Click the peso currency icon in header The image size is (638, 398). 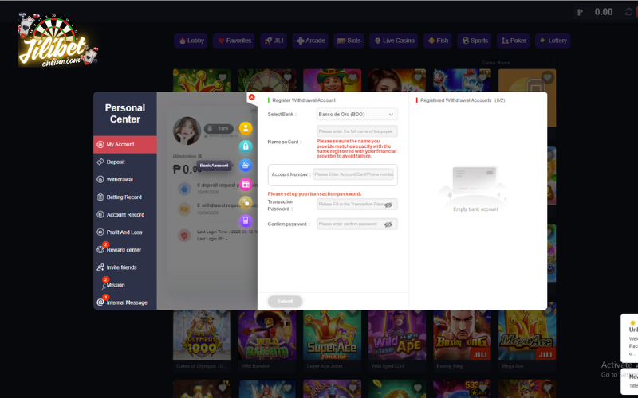point(580,12)
